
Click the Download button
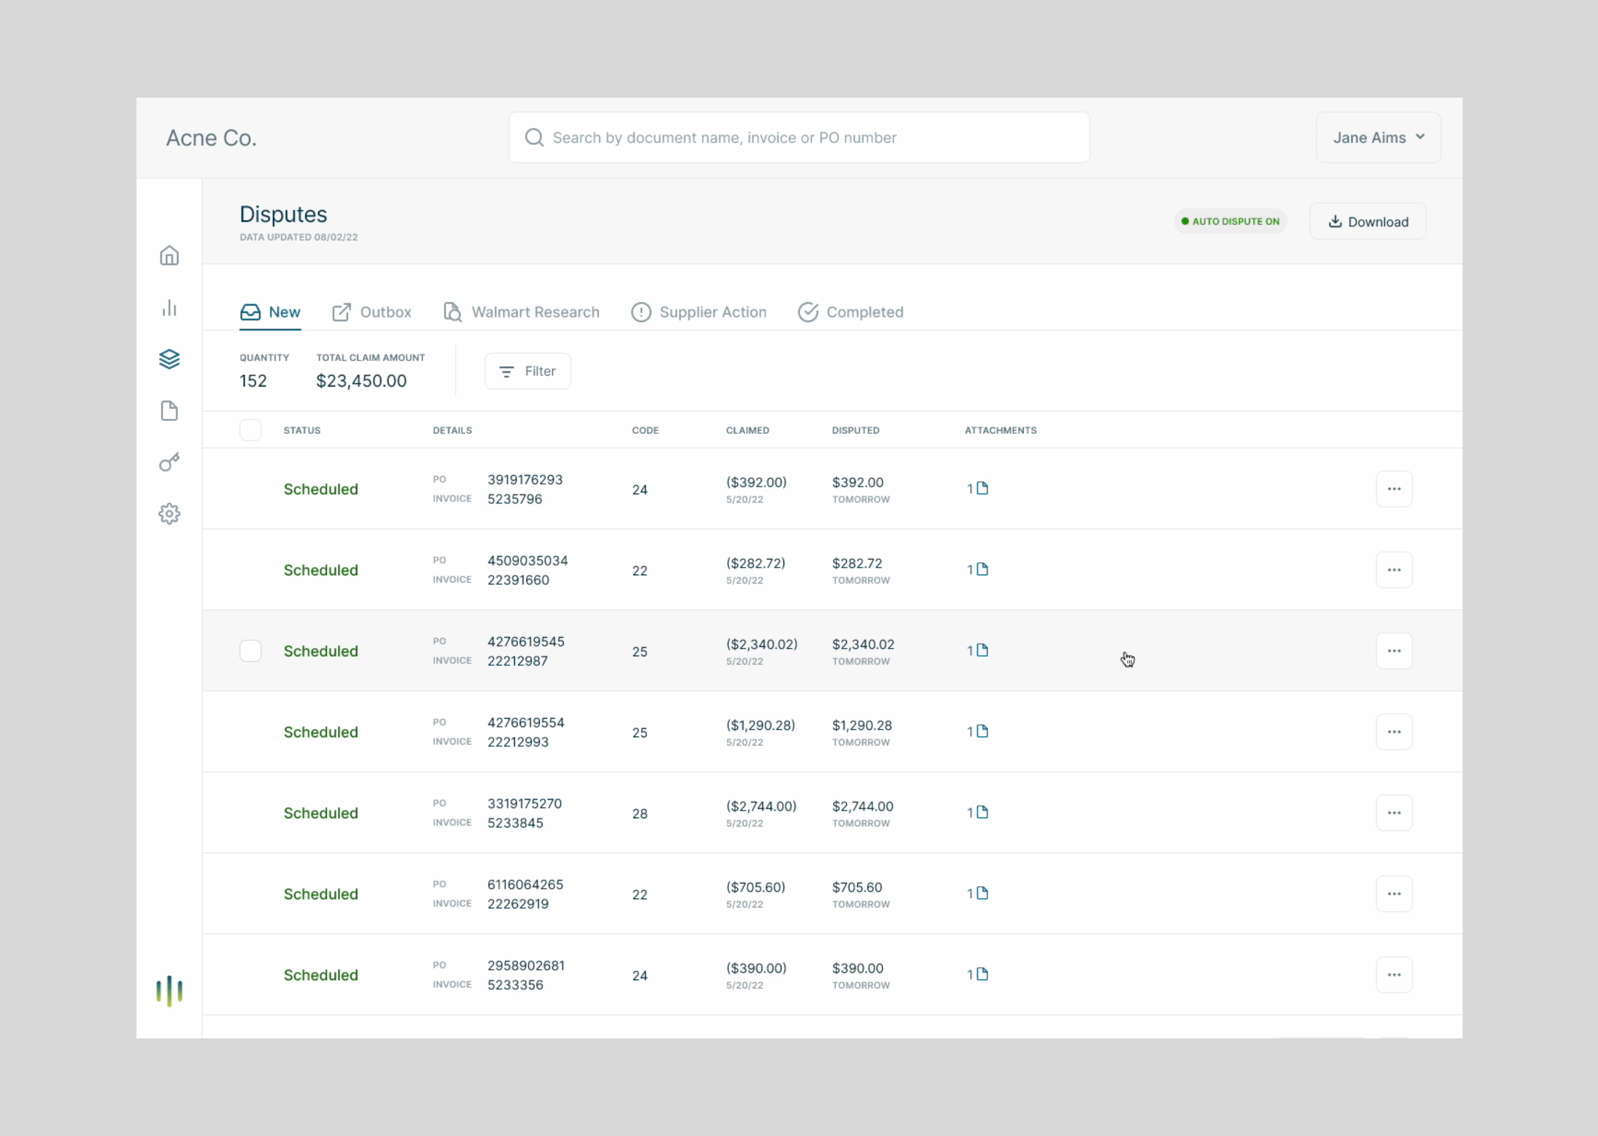click(x=1368, y=222)
